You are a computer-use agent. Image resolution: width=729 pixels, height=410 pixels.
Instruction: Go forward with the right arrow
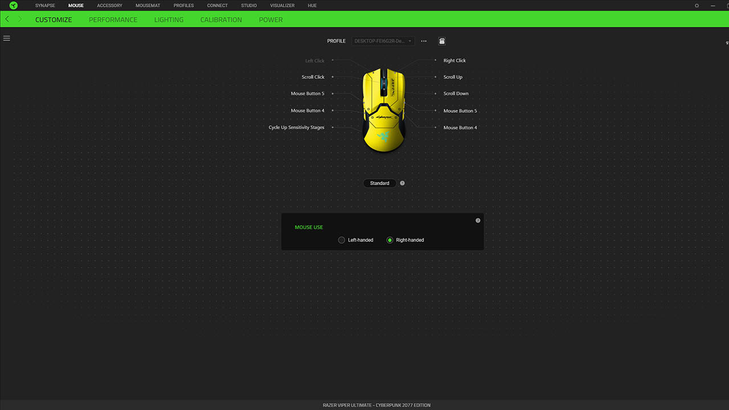(20, 19)
